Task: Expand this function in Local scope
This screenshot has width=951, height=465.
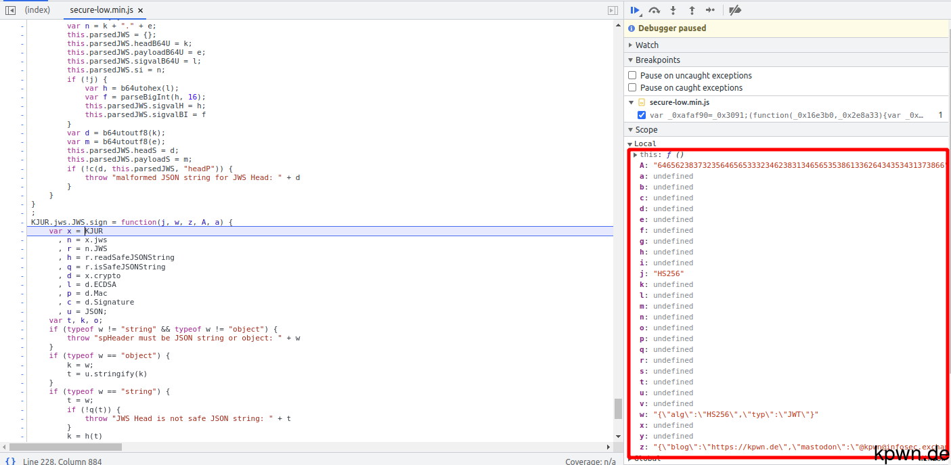Action: 635,154
